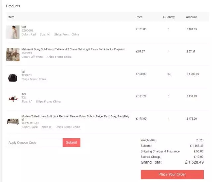
Task: Select the drone product thumbnail for item 123
Action: tap(13, 98)
